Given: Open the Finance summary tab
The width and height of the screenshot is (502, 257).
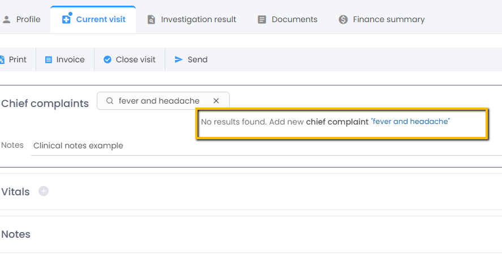Looking at the screenshot, I should 388,20.
